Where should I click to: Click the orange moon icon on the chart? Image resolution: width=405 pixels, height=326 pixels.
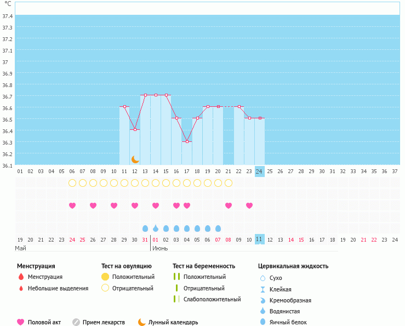pos(135,159)
